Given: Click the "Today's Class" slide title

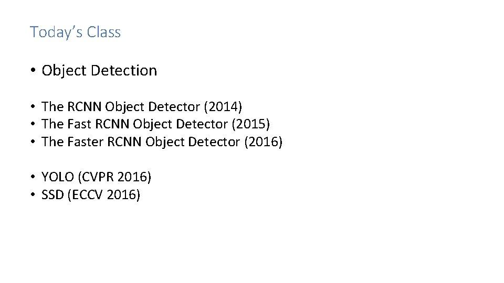Looking at the screenshot, I should pos(75,32).
